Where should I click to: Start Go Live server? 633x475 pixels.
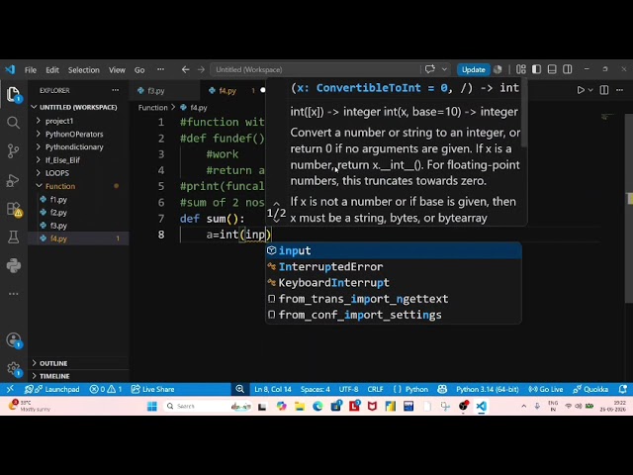coord(546,389)
